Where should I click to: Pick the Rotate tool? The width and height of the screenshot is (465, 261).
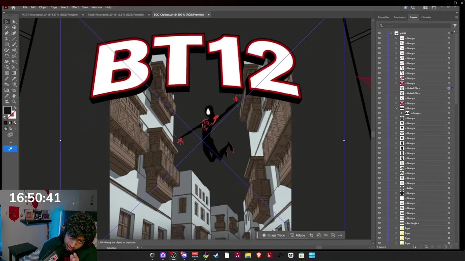tap(7, 56)
